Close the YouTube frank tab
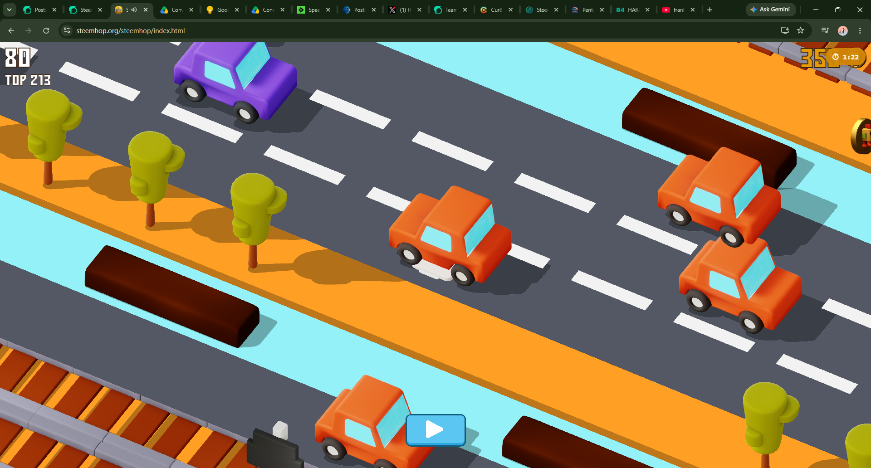 pyautogui.click(x=693, y=10)
